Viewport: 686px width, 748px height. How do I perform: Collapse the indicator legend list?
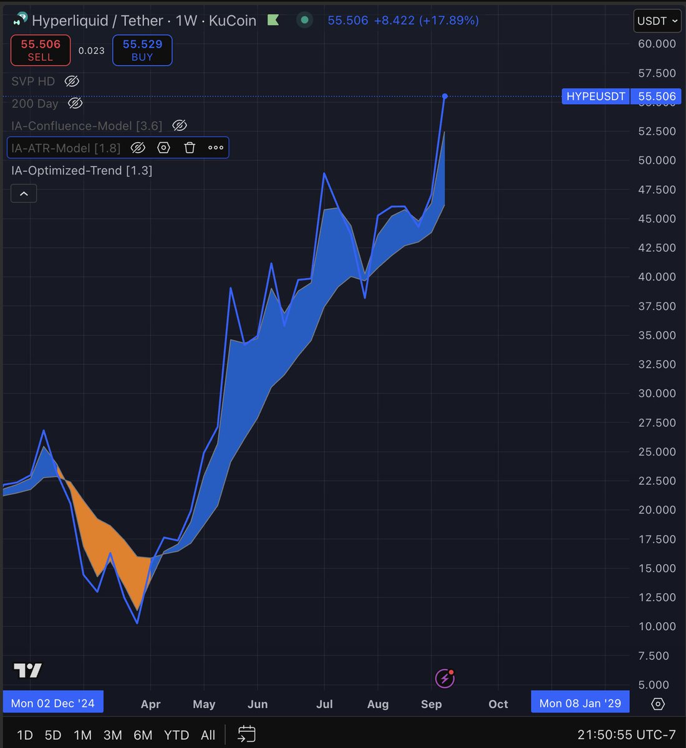point(24,193)
